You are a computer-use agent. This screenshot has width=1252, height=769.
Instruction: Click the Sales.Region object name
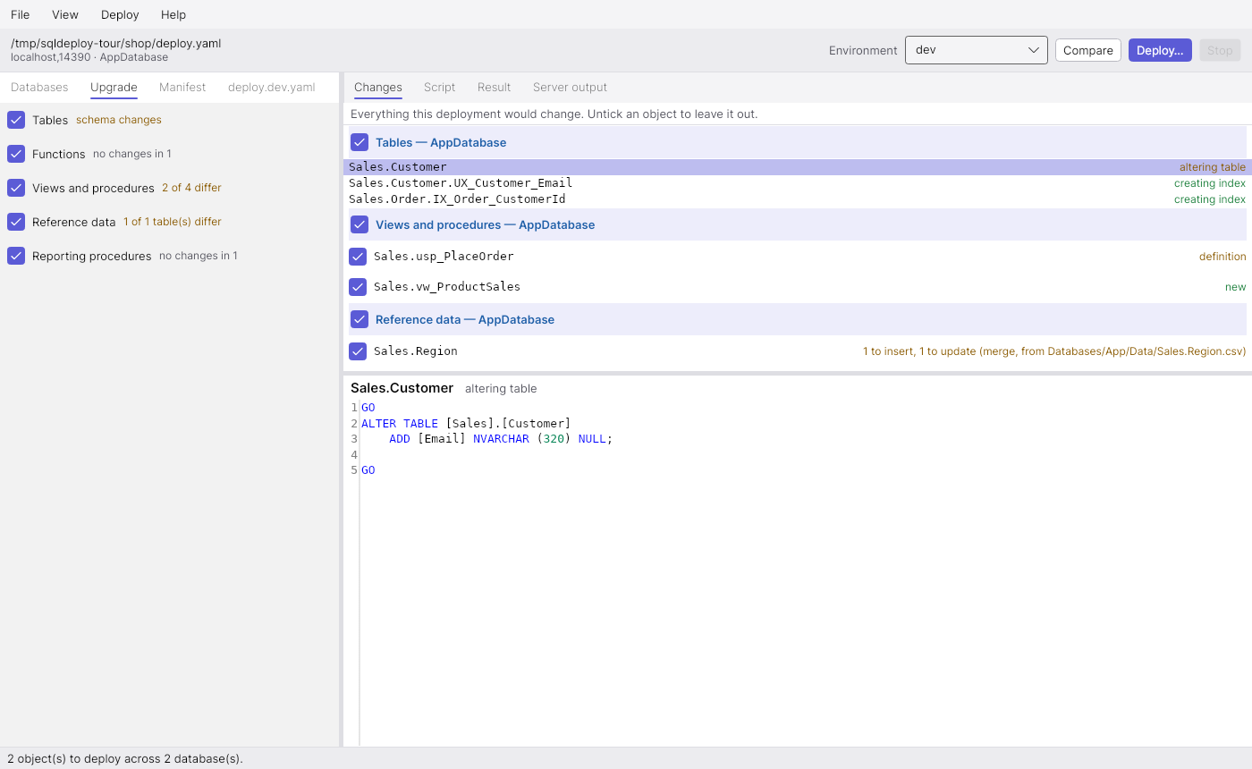416,351
